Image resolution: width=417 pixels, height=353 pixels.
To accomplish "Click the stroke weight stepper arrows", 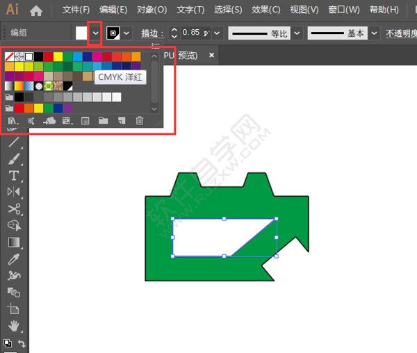I will pos(174,33).
